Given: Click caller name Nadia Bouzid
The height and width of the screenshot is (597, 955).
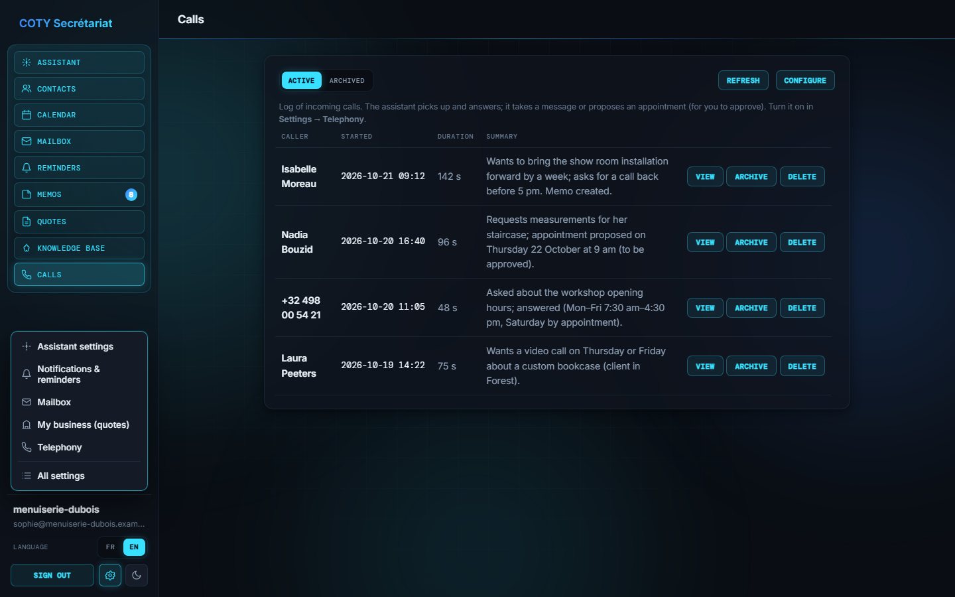Looking at the screenshot, I should click(297, 242).
